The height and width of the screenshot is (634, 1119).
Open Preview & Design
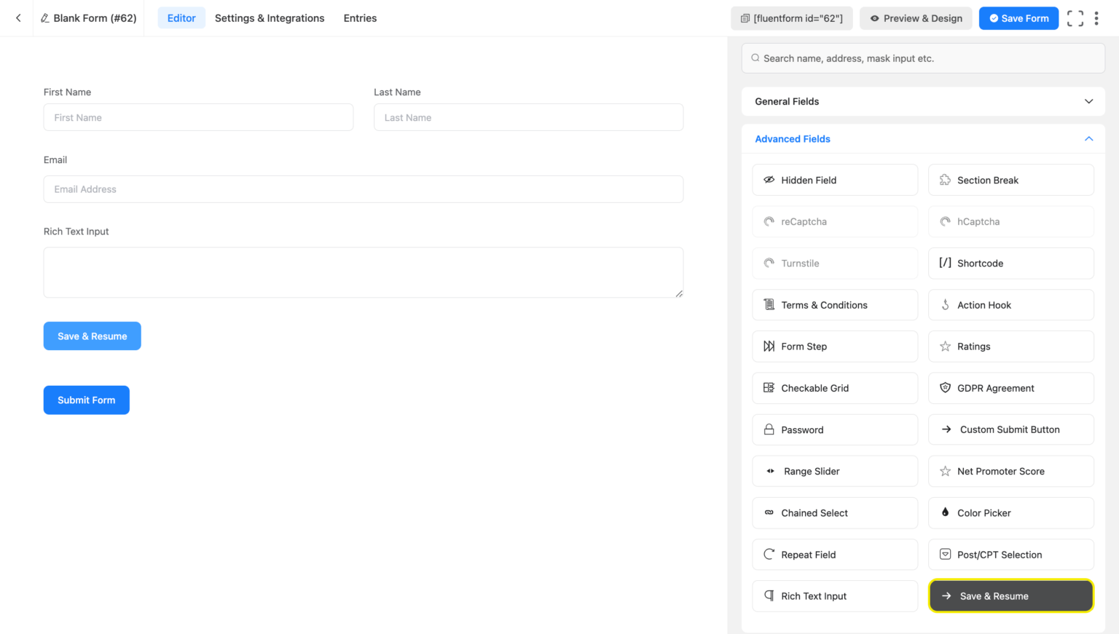(x=916, y=18)
